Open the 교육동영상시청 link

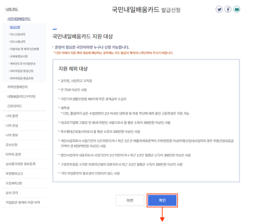19,56
